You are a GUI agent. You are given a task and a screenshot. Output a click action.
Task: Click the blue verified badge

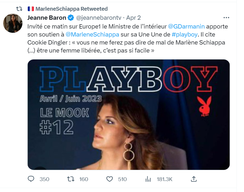(70, 18)
